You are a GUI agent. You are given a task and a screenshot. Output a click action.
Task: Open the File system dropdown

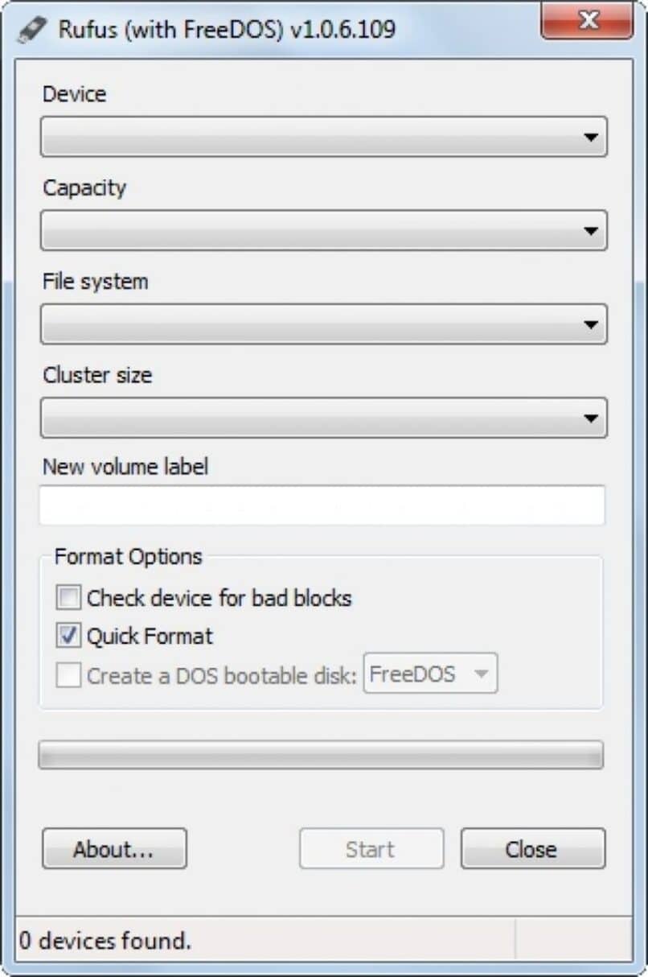click(x=324, y=324)
